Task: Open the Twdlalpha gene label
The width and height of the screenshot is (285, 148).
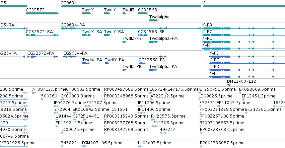Action: tap(159, 17)
